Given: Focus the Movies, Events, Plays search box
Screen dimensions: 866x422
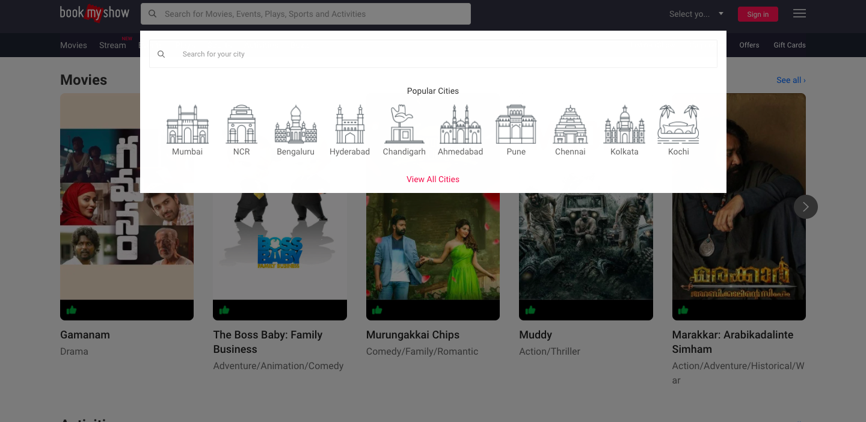Looking at the screenshot, I should 306,14.
